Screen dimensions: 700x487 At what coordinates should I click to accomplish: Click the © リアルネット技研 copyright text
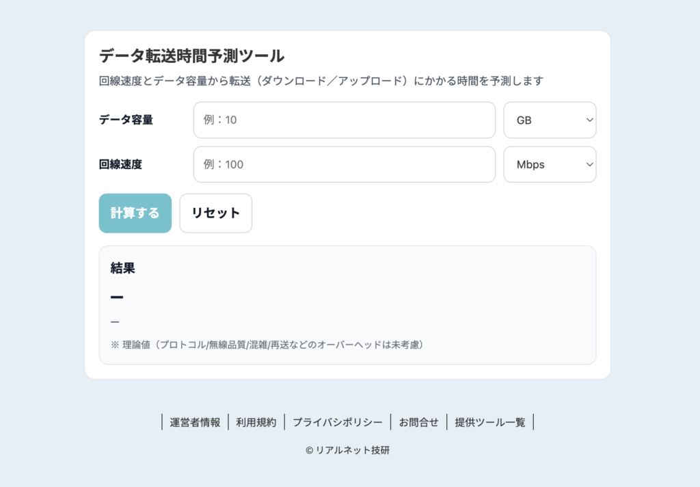click(x=349, y=450)
